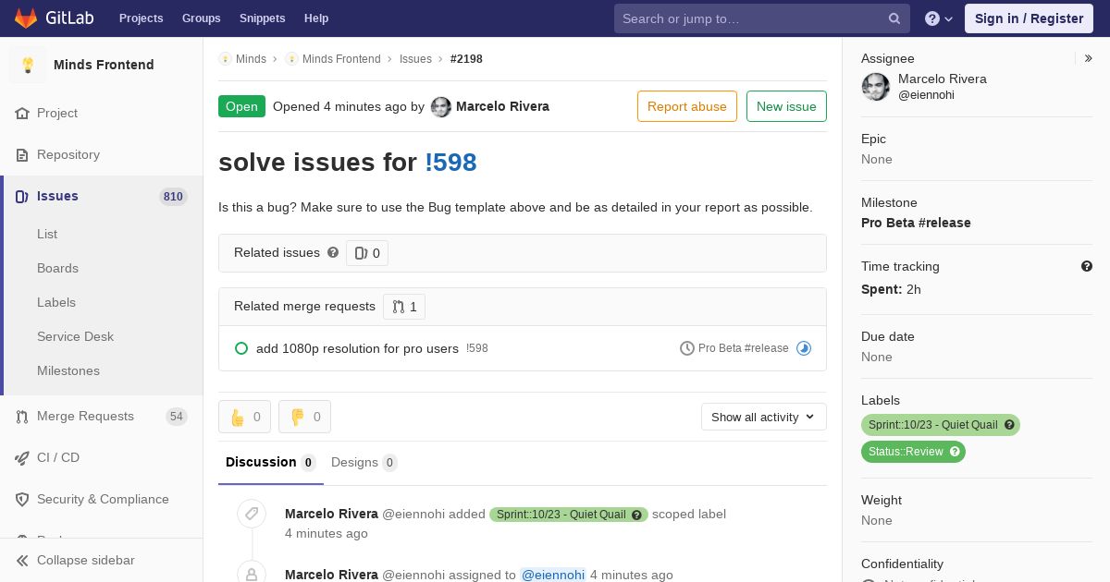Screen dimensions: 1110x582
Task: Click the GitLab fox logo
Action: tap(26, 18)
